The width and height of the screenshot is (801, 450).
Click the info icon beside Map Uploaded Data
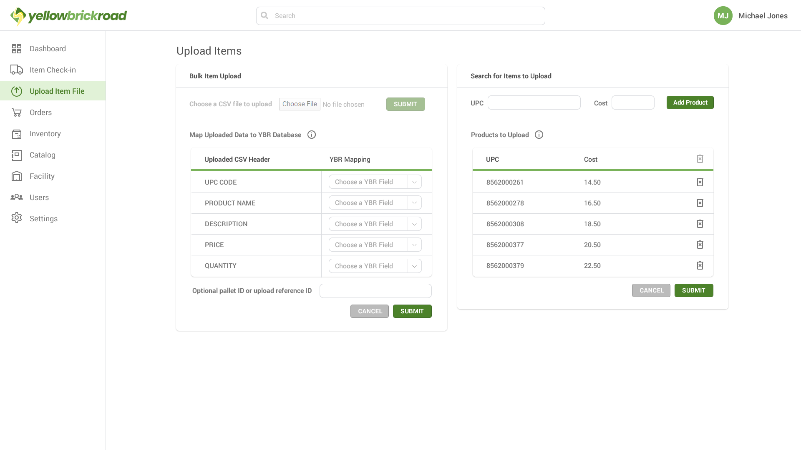click(311, 135)
